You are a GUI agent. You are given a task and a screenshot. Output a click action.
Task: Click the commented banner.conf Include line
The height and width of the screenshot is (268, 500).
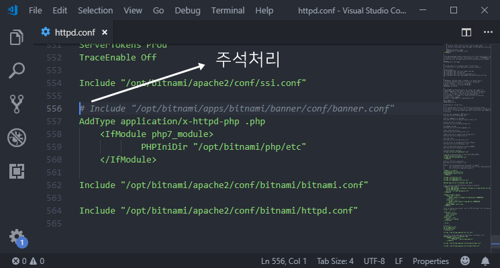[237, 109]
